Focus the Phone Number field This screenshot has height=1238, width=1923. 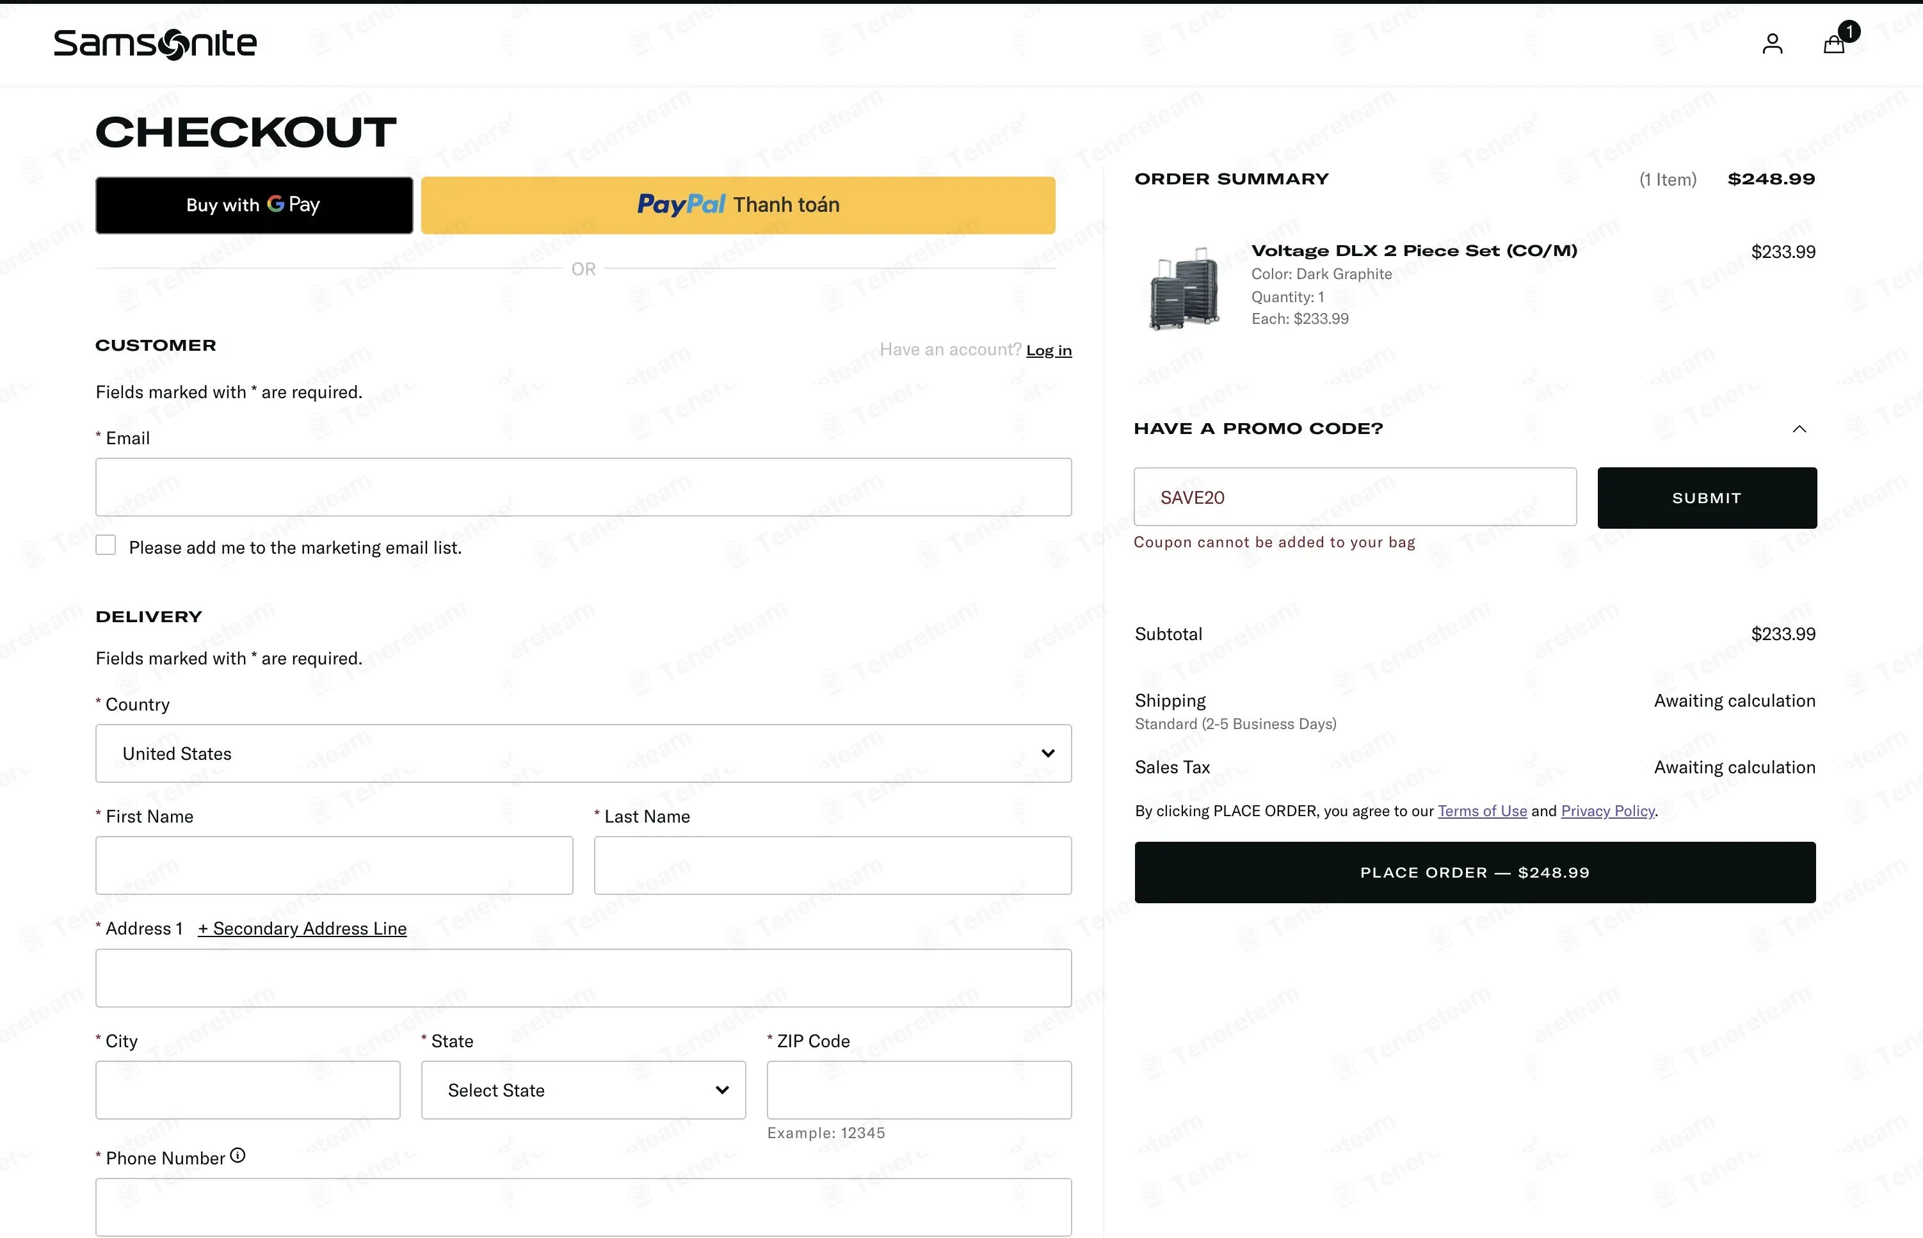[584, 1207]
